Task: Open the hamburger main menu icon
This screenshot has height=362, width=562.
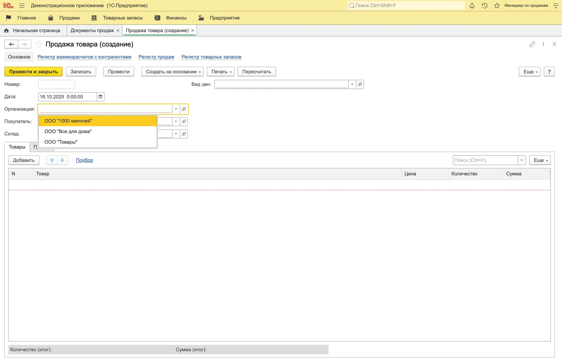Action: [22, 6]
